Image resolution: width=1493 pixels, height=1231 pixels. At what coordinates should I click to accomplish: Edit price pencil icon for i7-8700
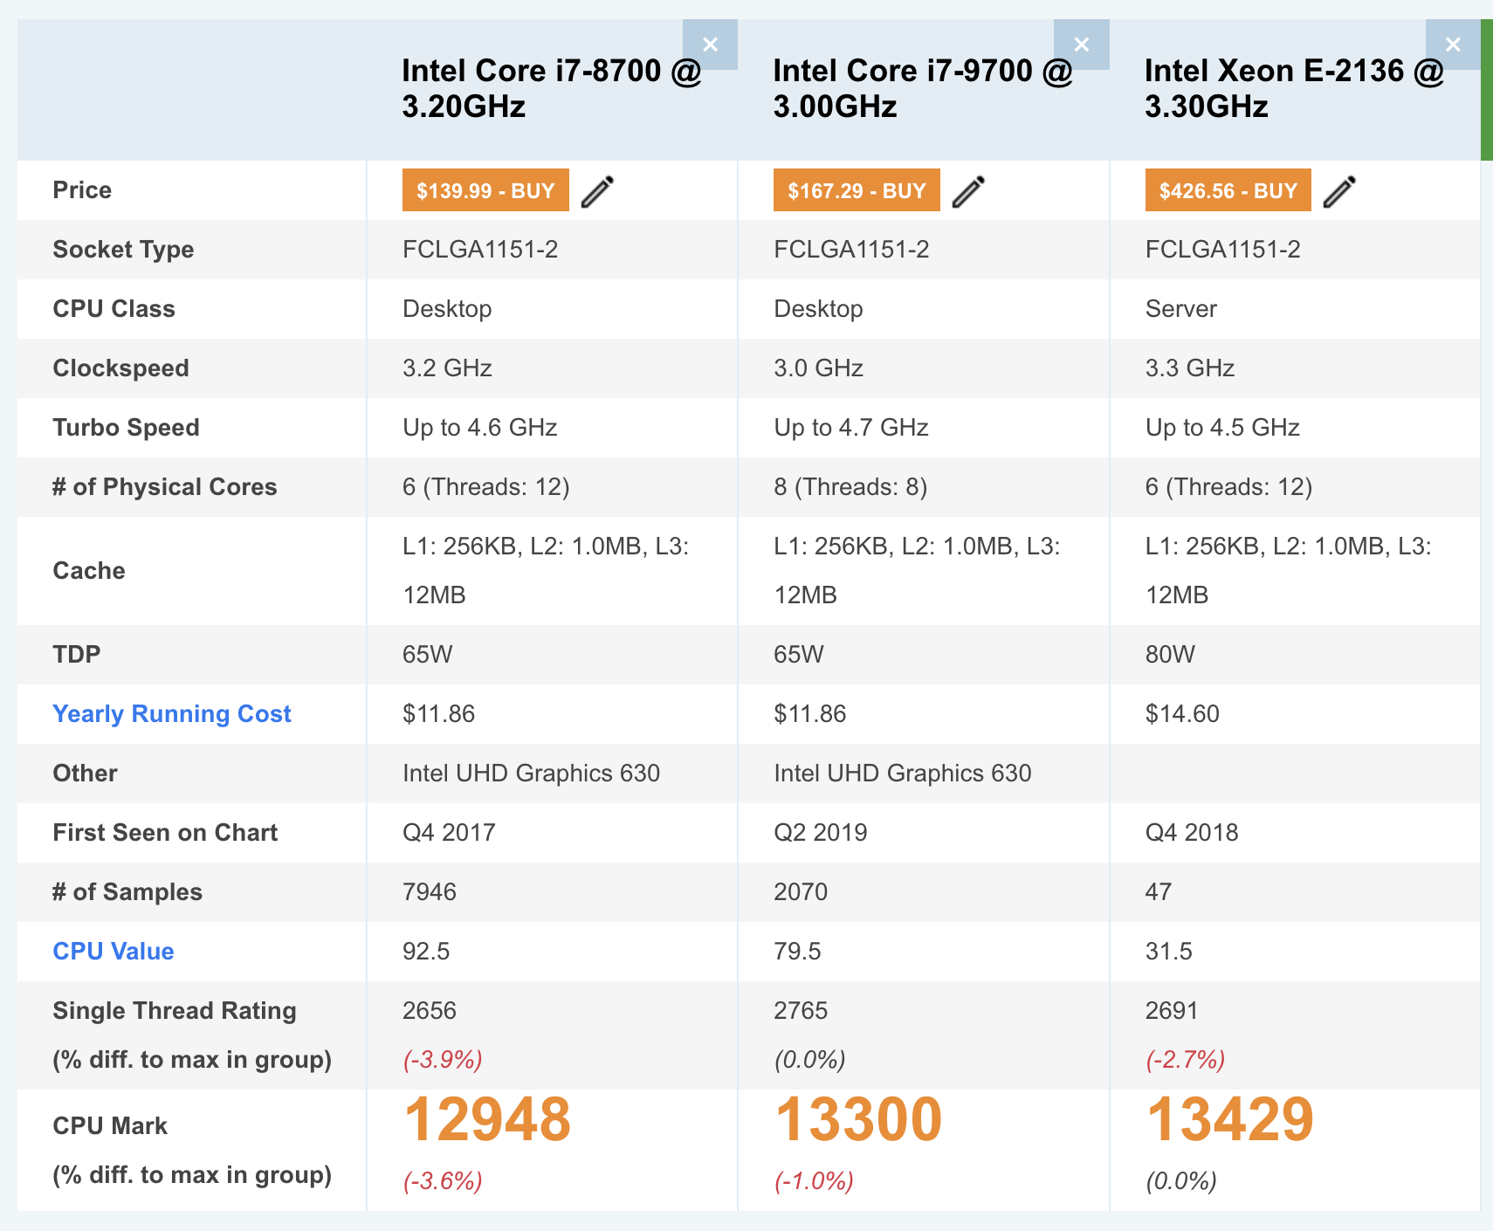(x=597, y=191)
